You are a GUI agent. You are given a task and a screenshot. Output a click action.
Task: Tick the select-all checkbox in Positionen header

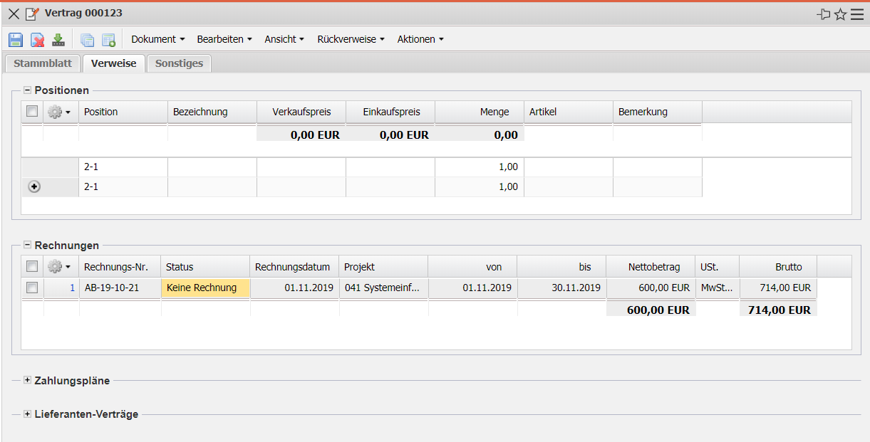pos(32,112)
